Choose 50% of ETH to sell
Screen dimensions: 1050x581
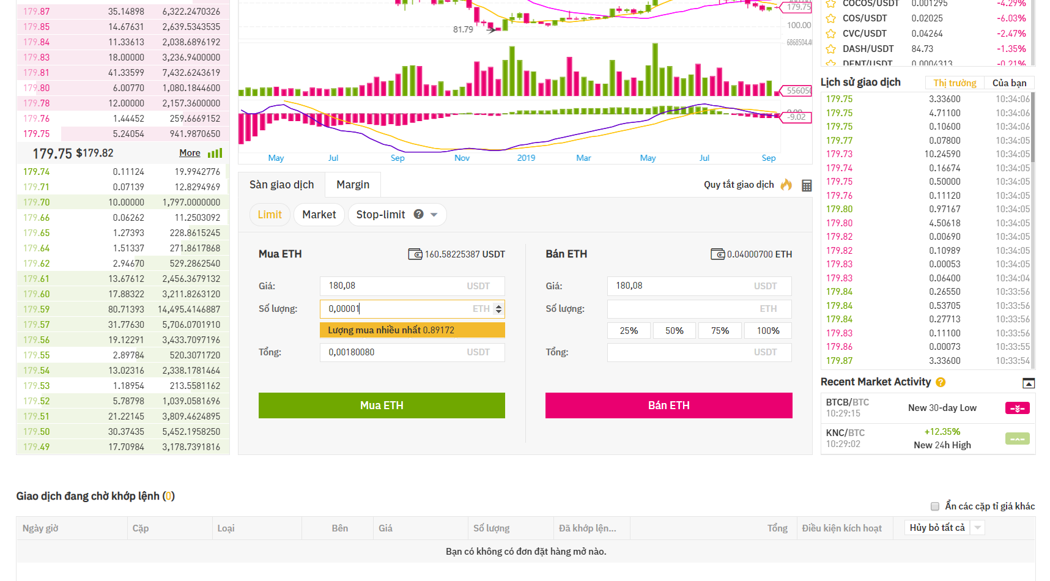coord(674,331)
